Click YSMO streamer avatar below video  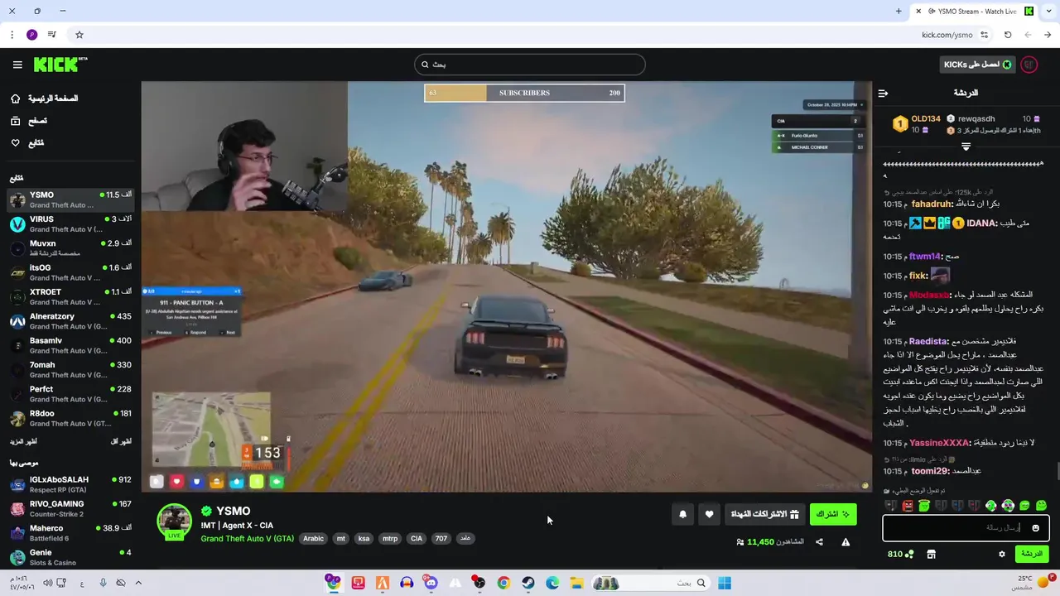click(x=175, y=521)
